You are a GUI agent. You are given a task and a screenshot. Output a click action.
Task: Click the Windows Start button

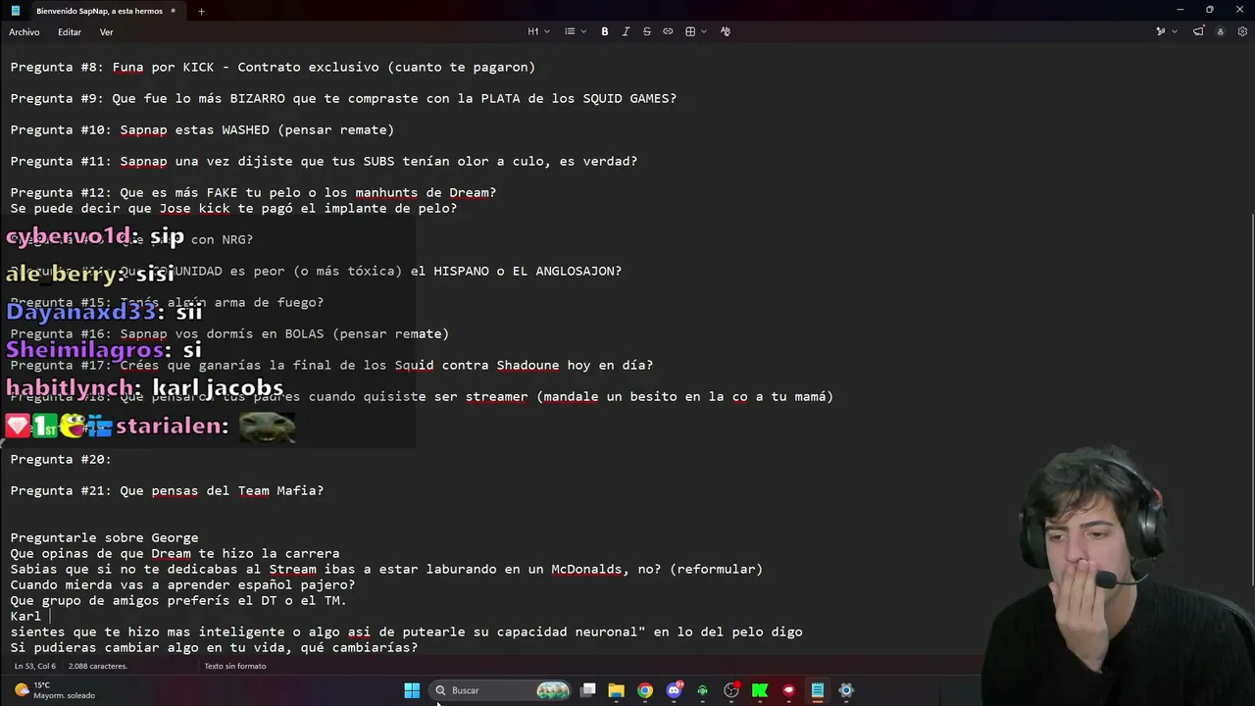pos(412,690)
